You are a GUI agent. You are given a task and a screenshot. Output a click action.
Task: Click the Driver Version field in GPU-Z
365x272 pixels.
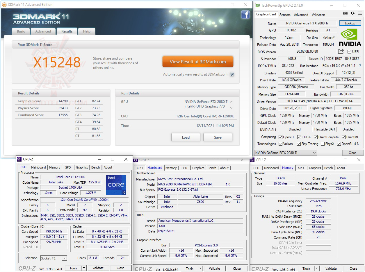pyautogui.click(x=320, y=101)
